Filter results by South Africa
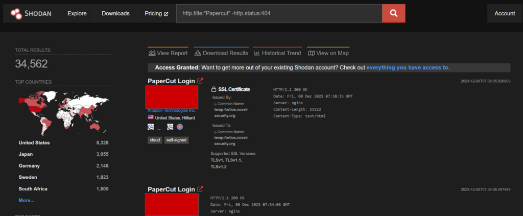 tap(33, 188)
